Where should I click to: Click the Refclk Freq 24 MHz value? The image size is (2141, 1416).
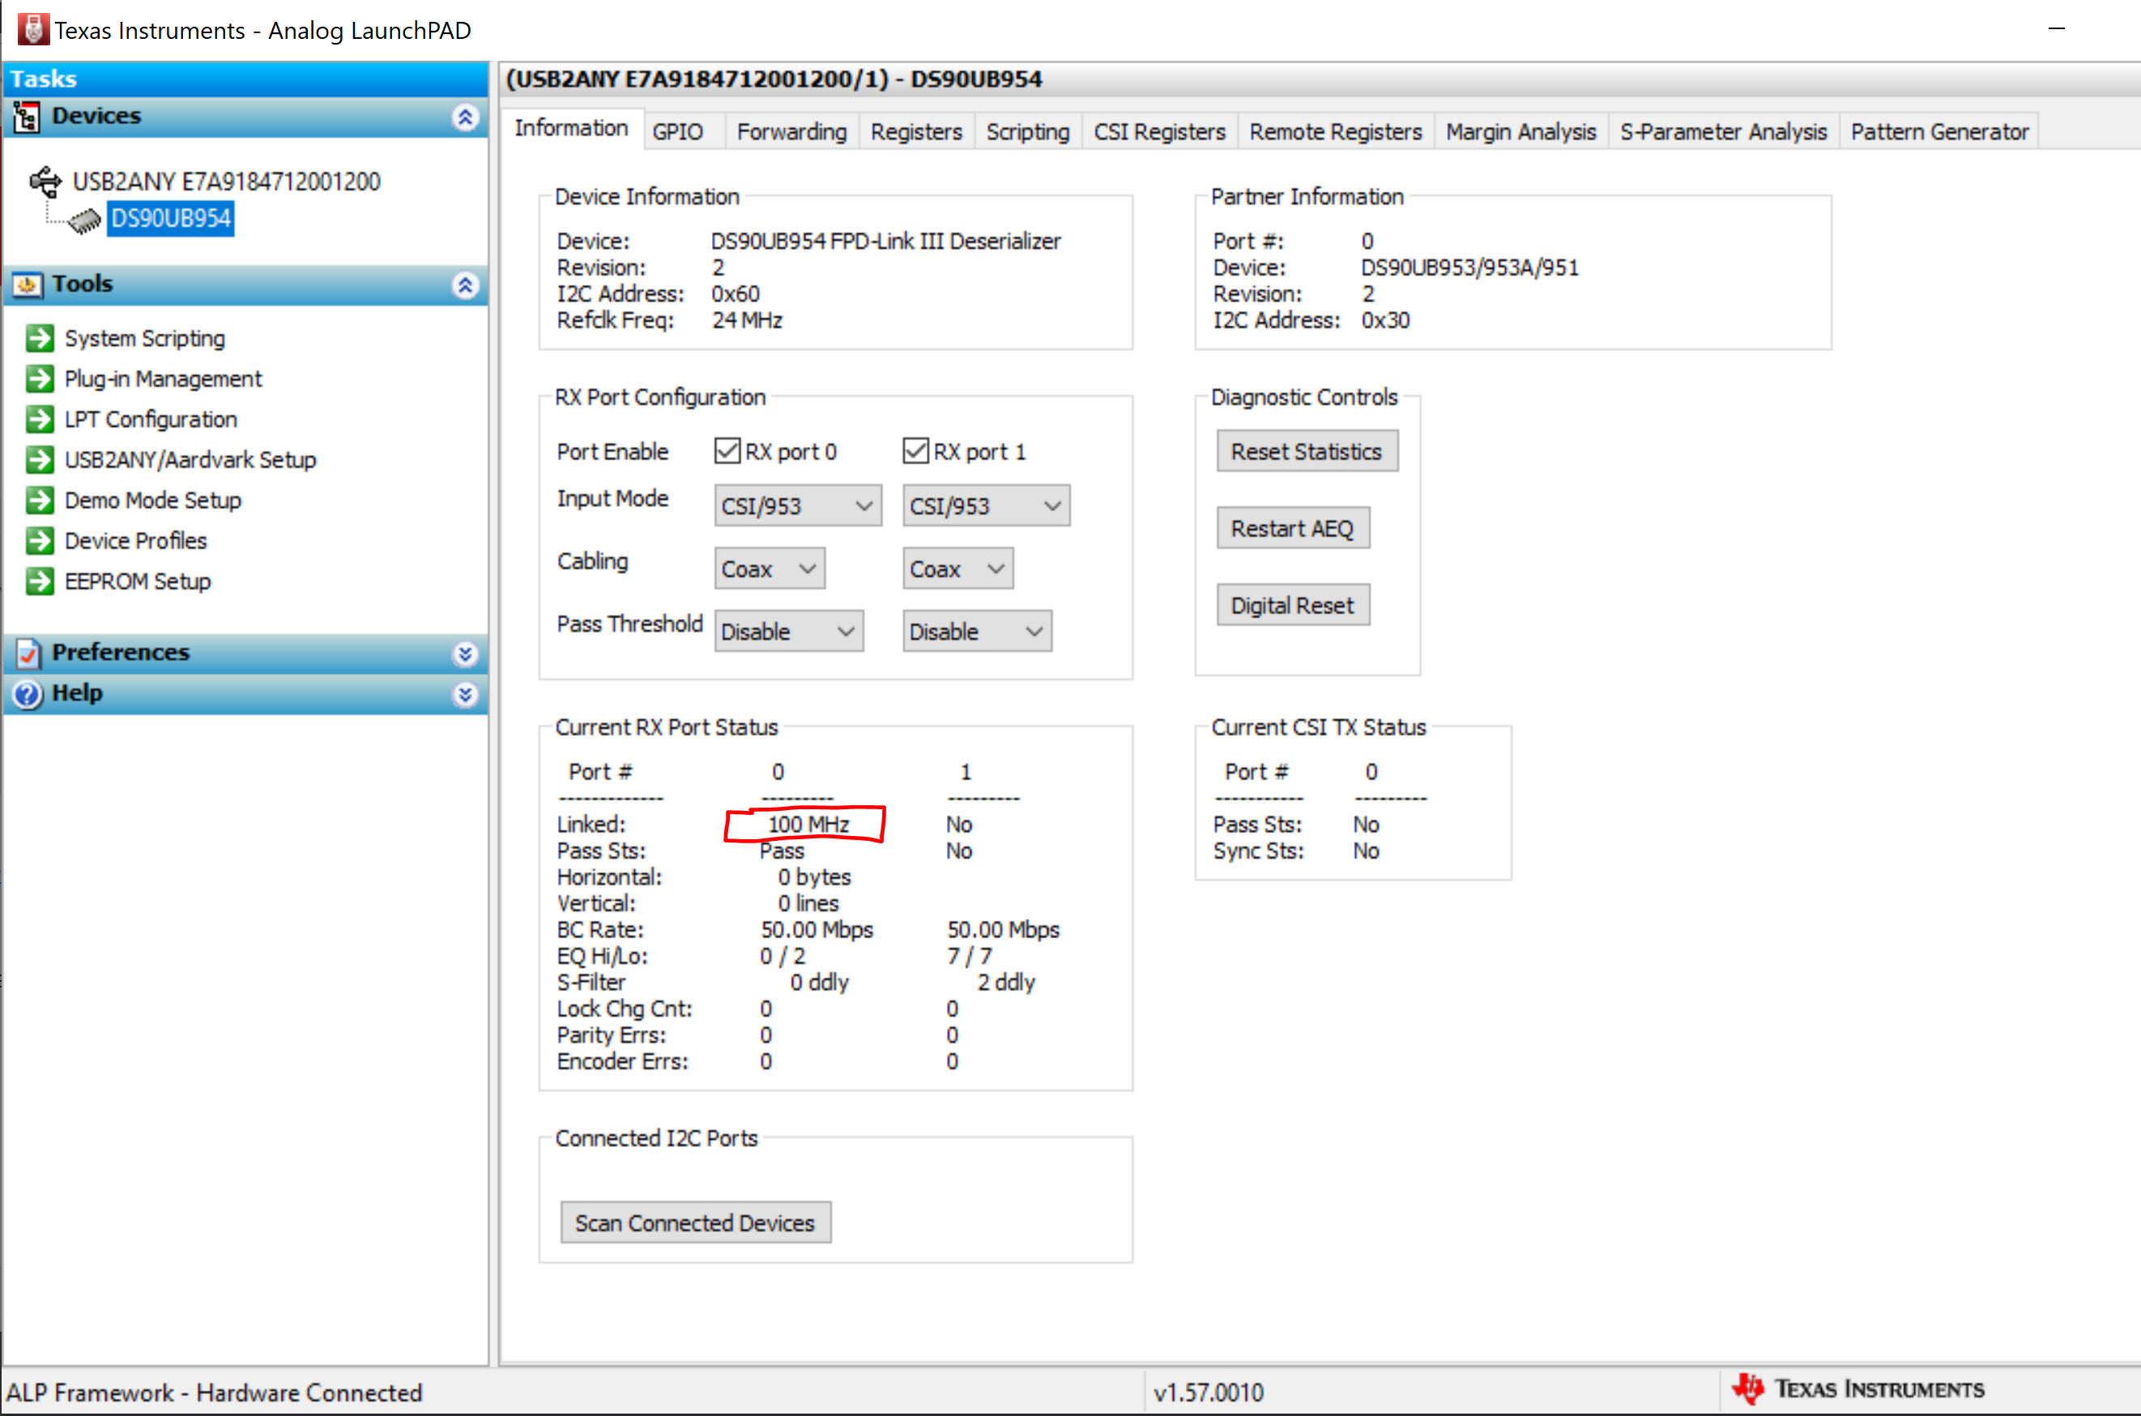coord(747,321)
